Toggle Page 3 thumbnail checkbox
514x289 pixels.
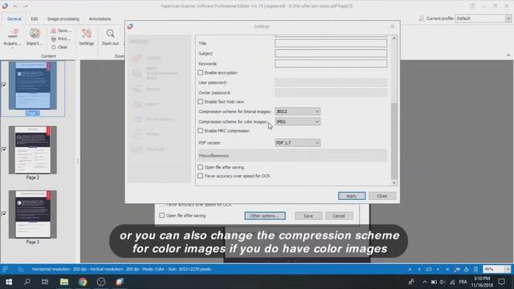point(4,214)
